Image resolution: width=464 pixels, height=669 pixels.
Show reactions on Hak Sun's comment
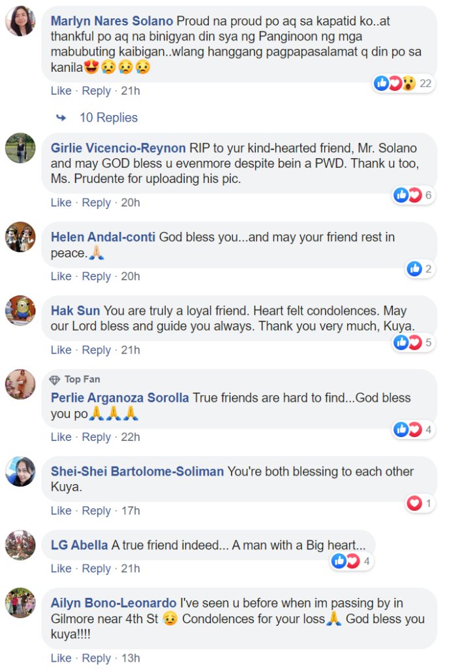(x=414, y=342)
